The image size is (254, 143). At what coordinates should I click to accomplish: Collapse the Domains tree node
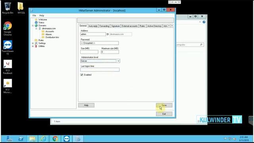point(33,25)
